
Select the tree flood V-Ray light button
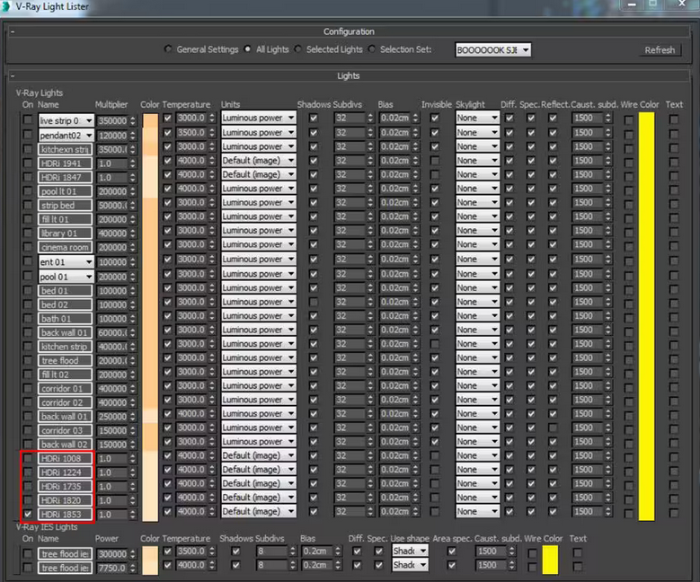[x=66, y=361]
